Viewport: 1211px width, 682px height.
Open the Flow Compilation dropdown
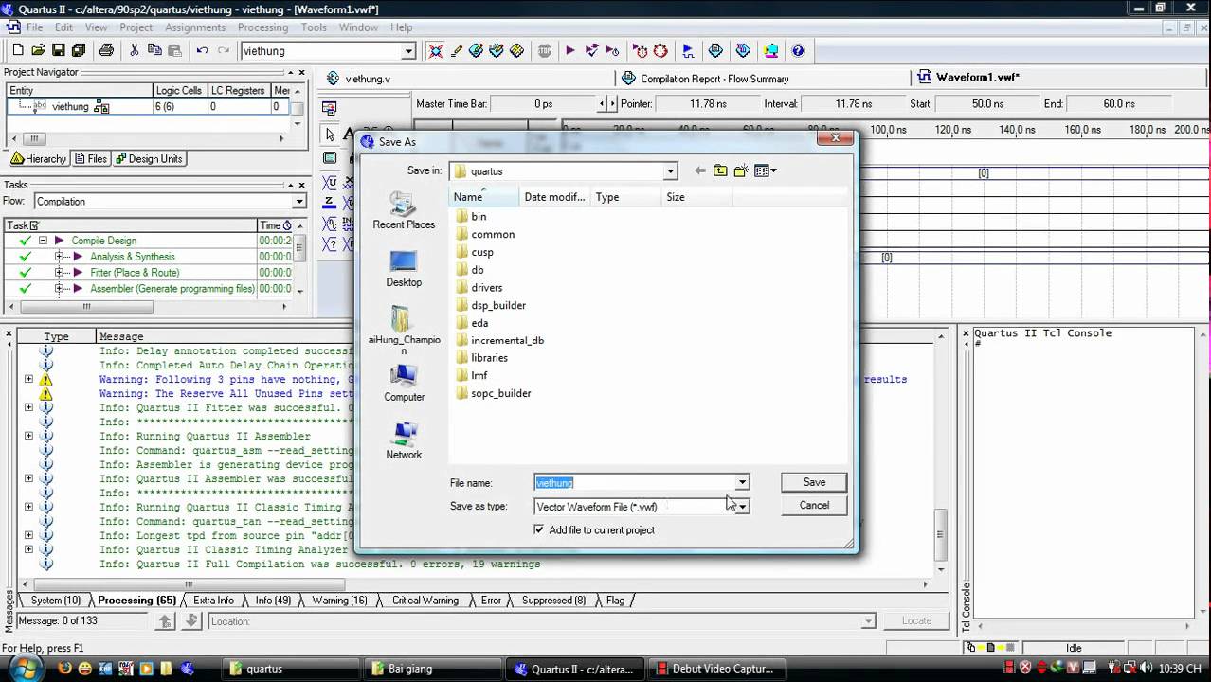pos(298,202)
